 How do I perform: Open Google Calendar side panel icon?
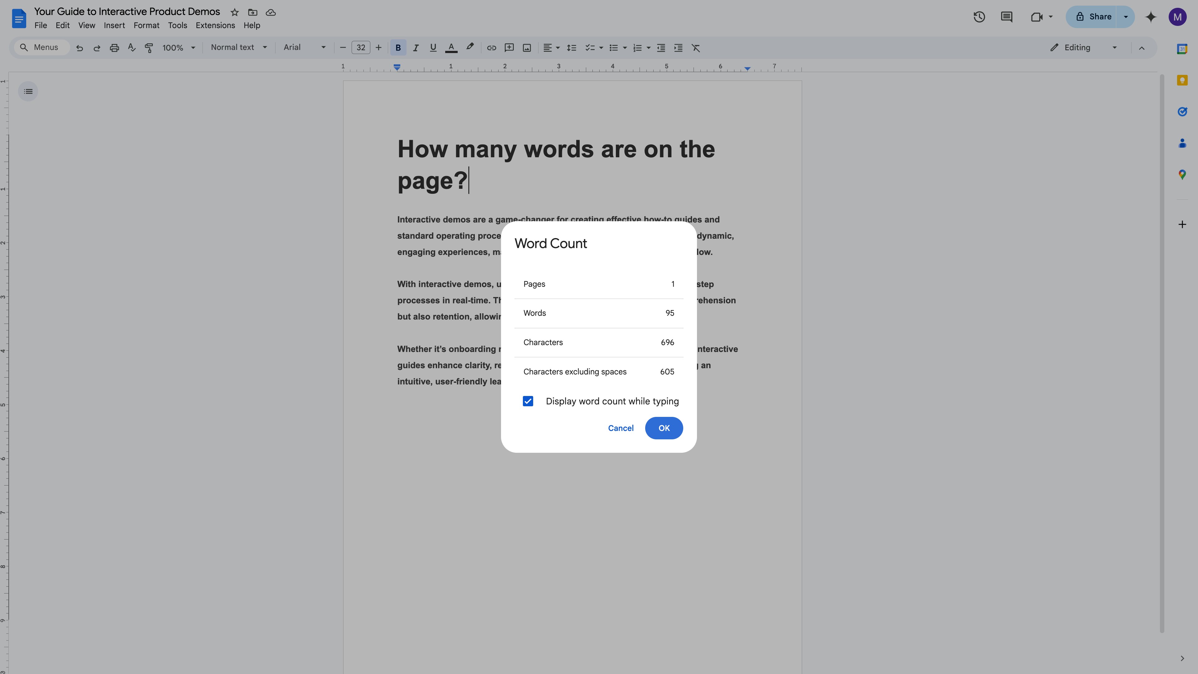tap(1182, 49)
